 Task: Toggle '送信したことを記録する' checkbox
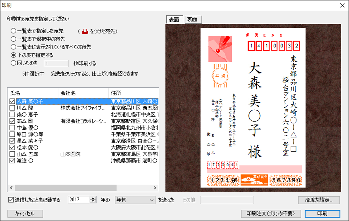(11, 200)
